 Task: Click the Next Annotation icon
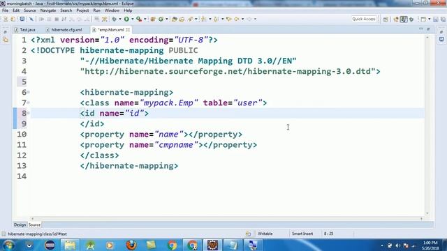(203, 19)
